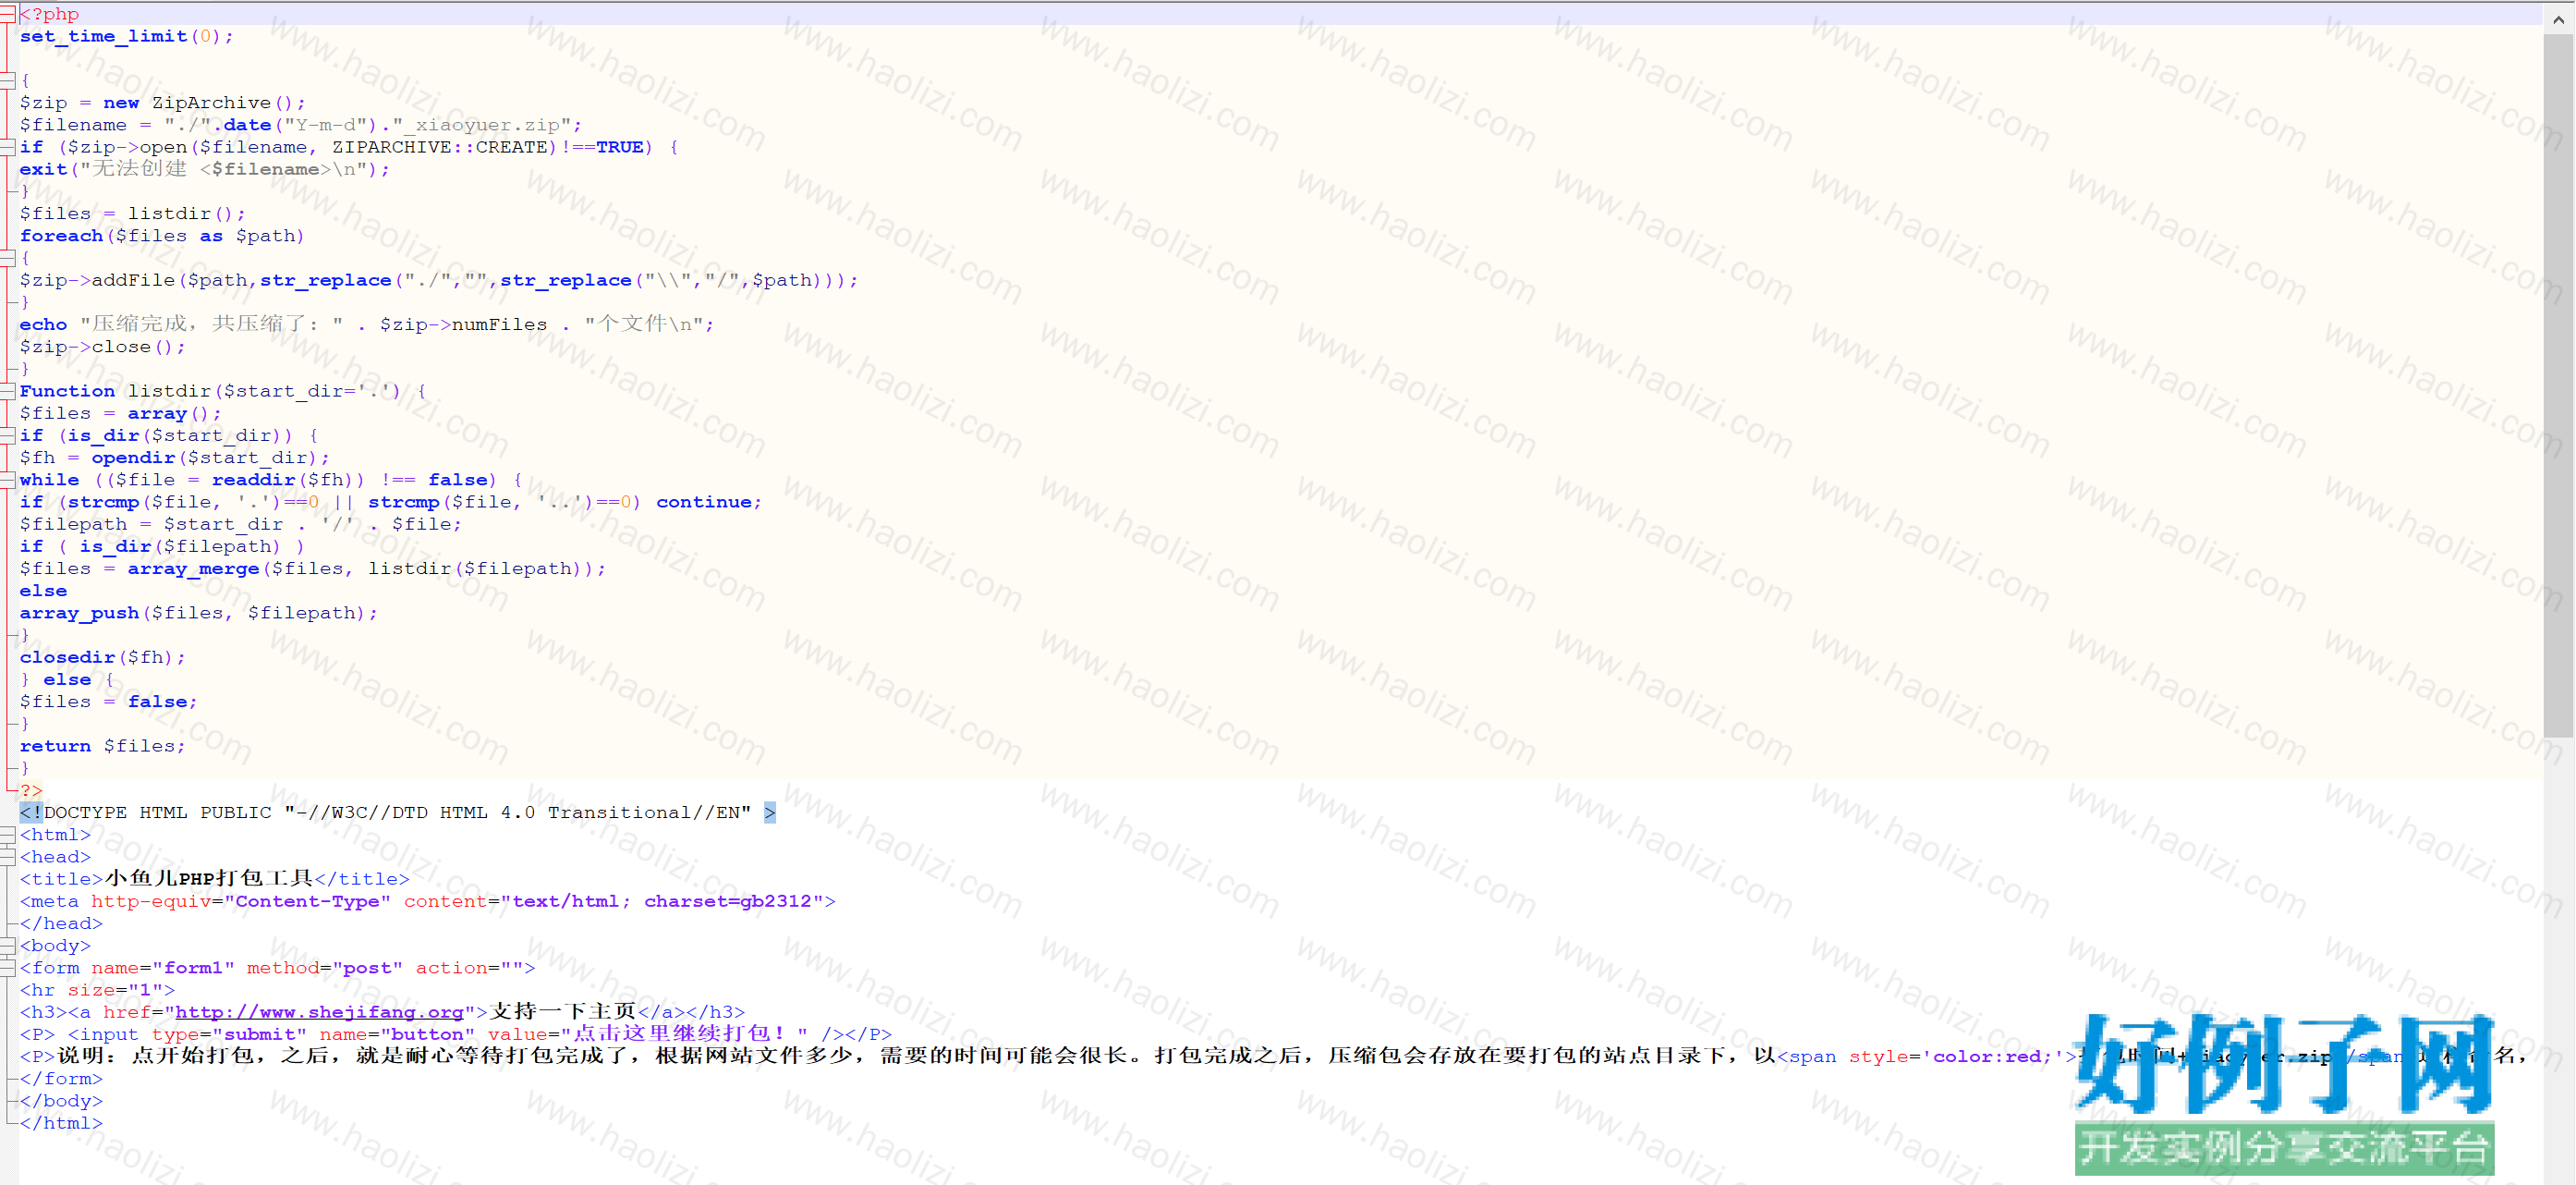Image resolution: width=2576 pixels, height=1185 pixels.
Task: Click the 点击这里继续打包 value string
Action: click(x=684, y=1034)
